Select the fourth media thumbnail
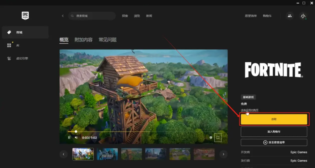315x168 pixels. pyautogui.click(x=156, y=154)
